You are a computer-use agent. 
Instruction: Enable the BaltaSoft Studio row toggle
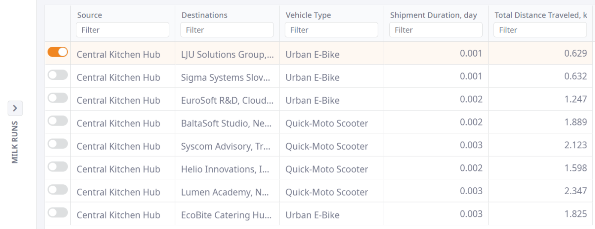pos(58,121)
